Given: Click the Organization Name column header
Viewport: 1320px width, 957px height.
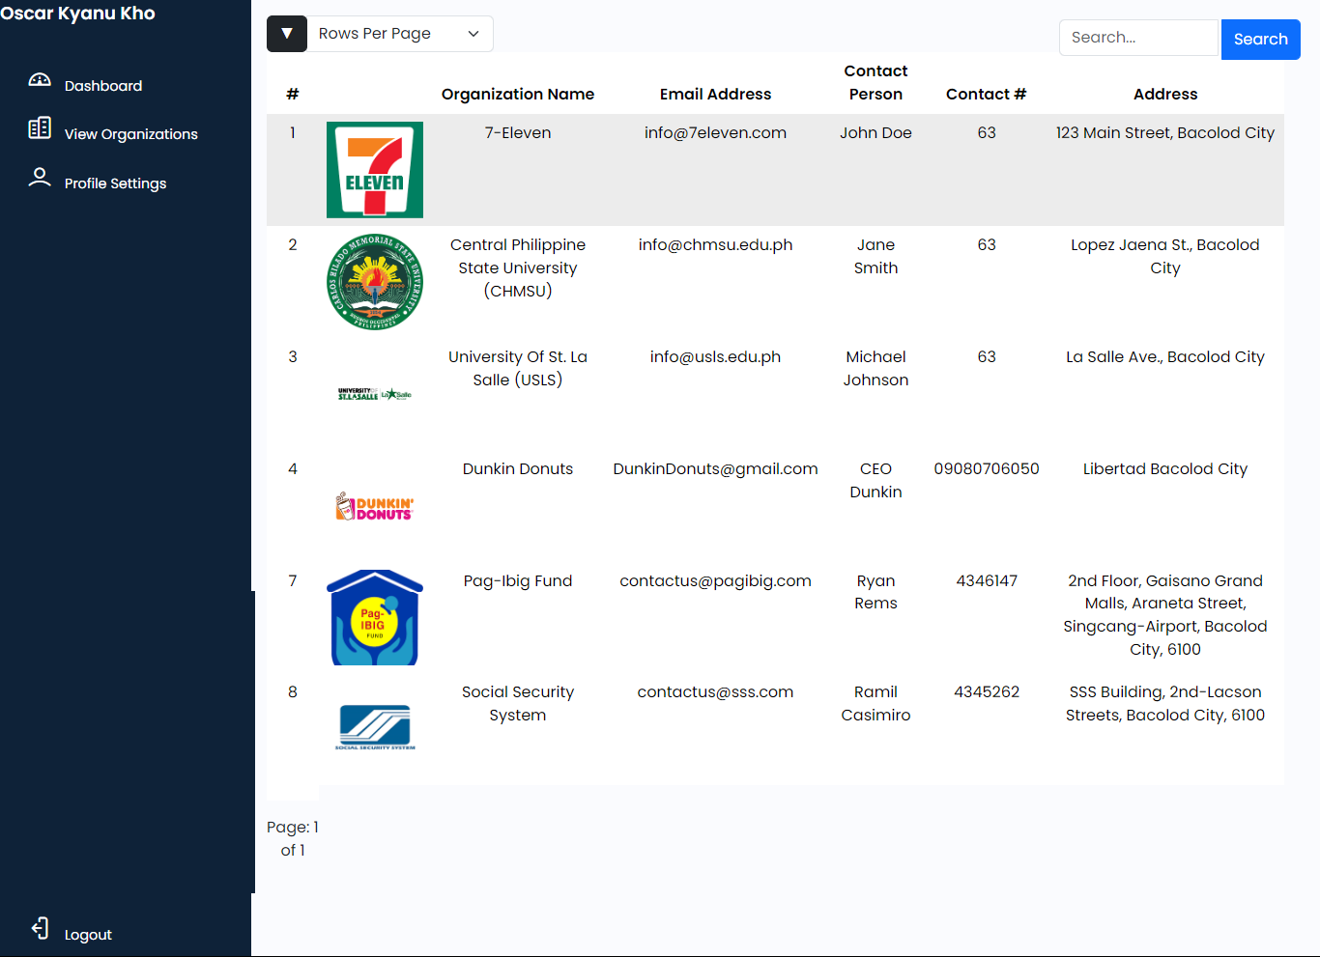Looking at the screenshot, I should pyautogui.click(x=518, y=94).
